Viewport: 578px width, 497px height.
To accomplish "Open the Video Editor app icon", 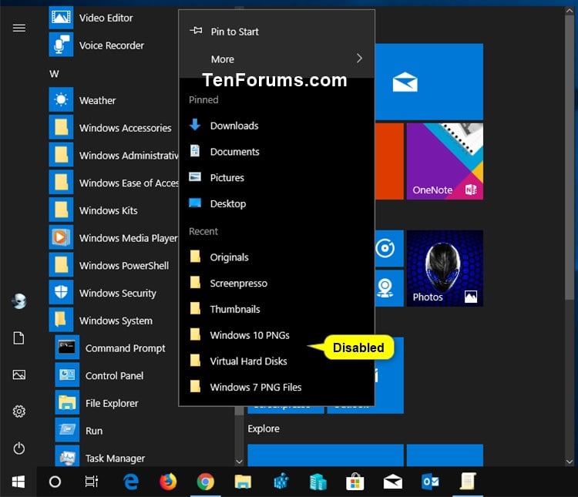I will 61,18.
